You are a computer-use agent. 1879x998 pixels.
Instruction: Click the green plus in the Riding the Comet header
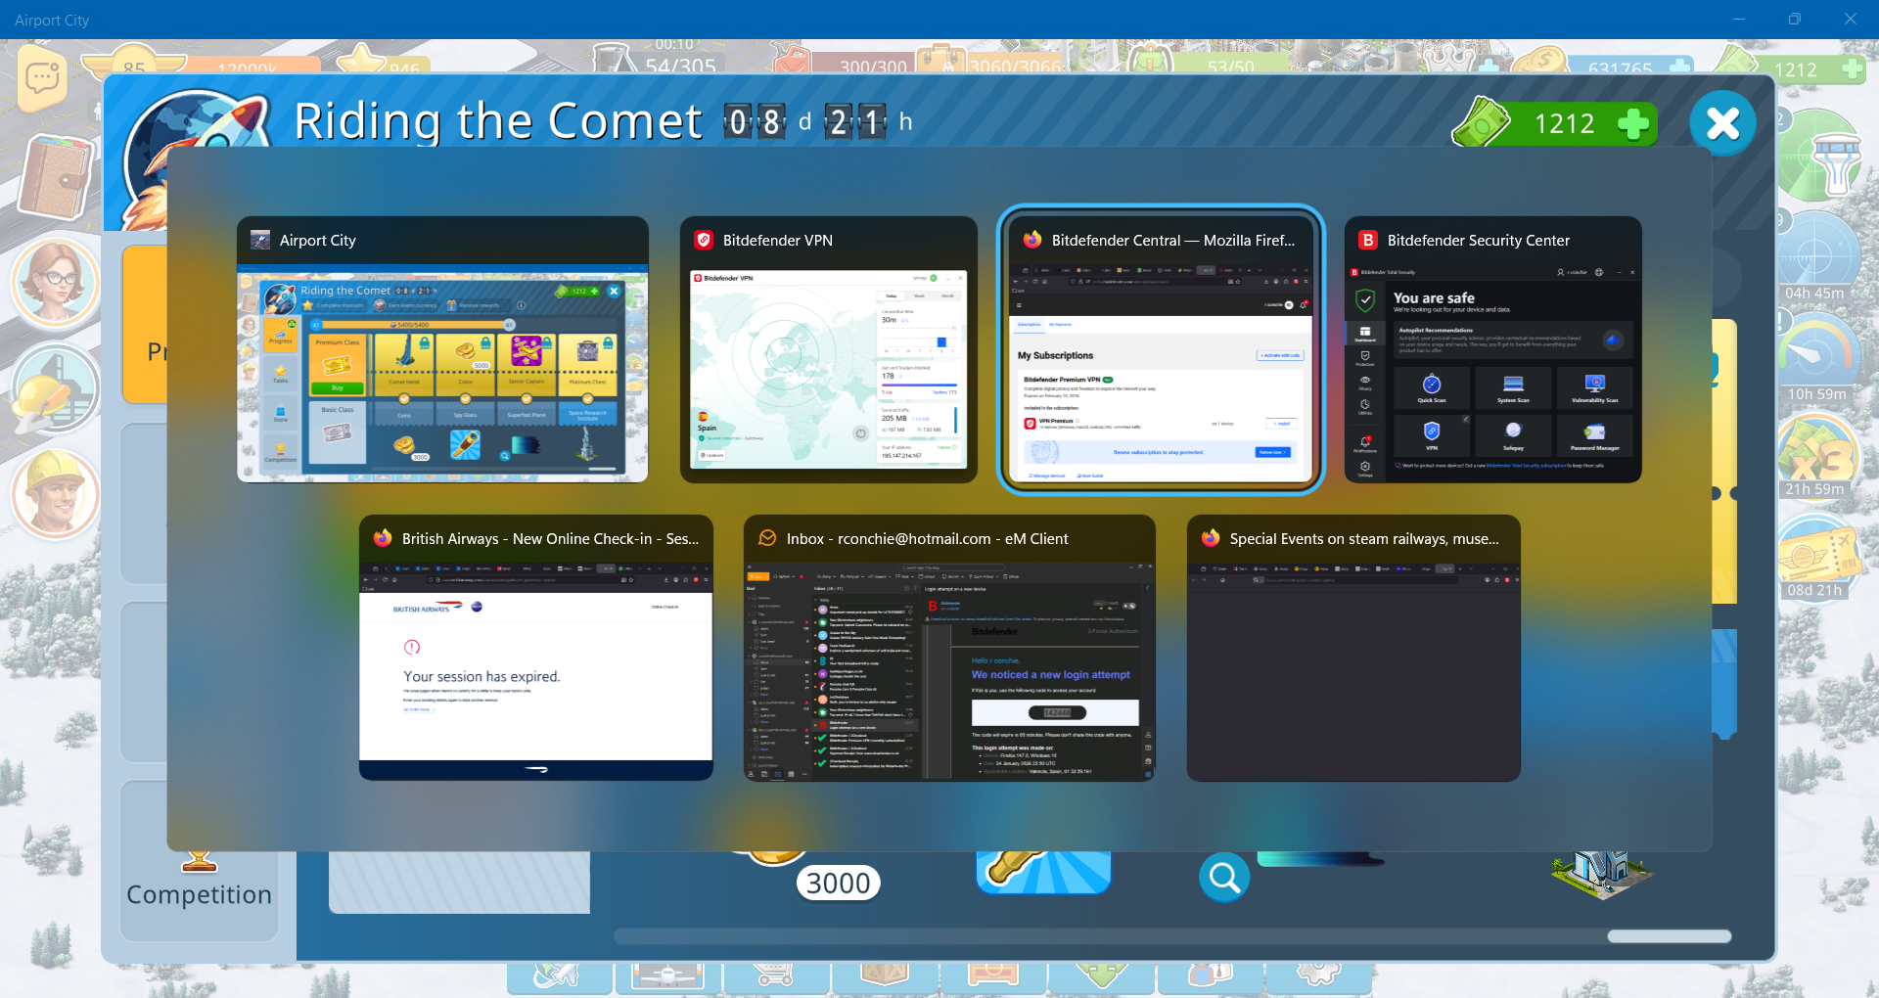point(1631,124)
